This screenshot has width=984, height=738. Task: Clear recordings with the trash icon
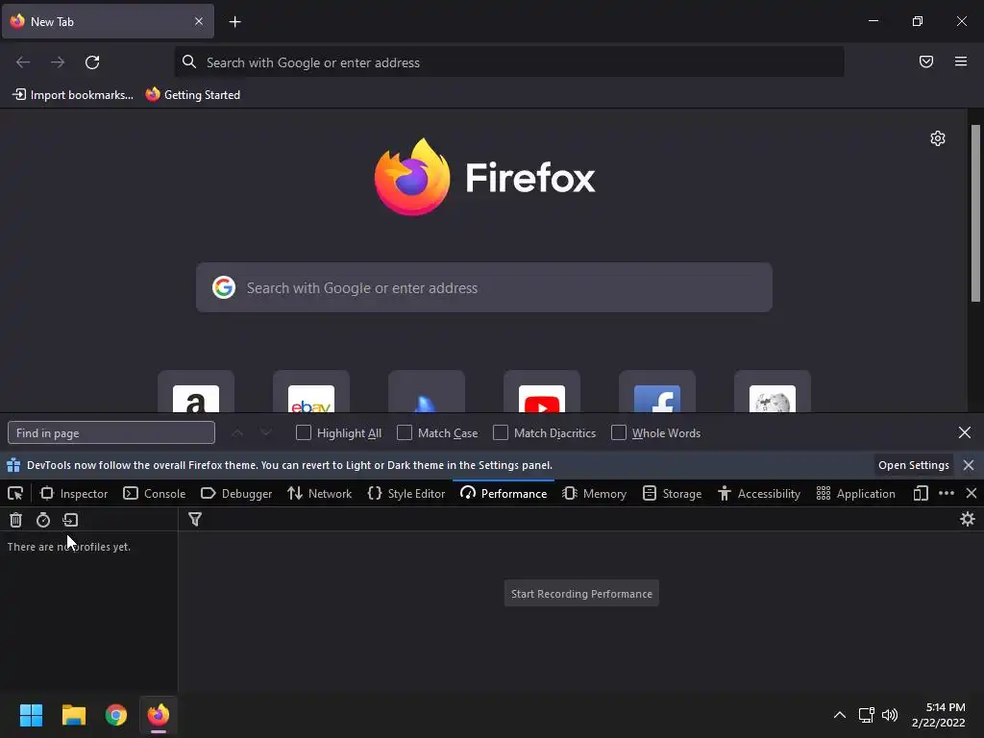15,520
